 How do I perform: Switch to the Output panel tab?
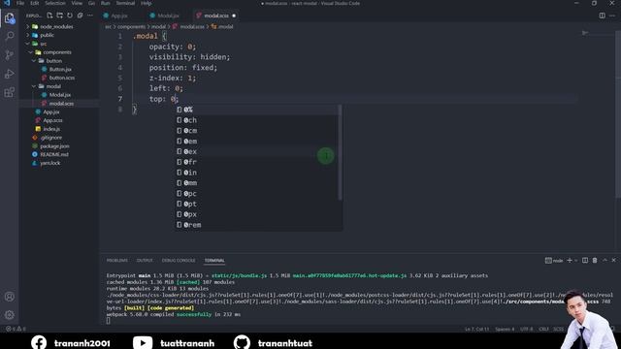(x=145, y=261)
